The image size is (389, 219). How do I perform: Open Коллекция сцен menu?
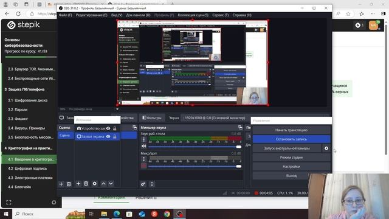coord(193,15)
